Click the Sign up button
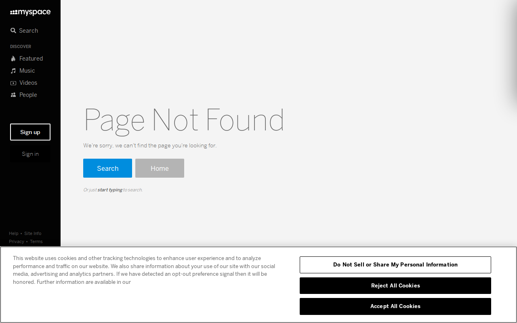Image resolution: width=517 pixels, height=323 pixels. (30, 132)
